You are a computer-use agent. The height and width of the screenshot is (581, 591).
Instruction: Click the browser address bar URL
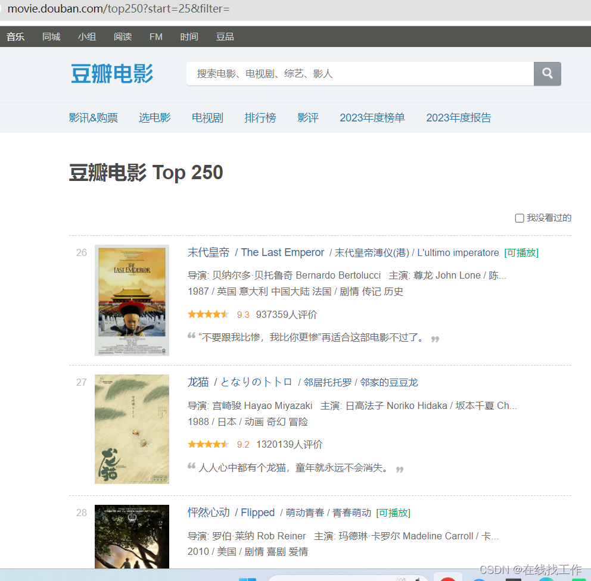point(119,8)
